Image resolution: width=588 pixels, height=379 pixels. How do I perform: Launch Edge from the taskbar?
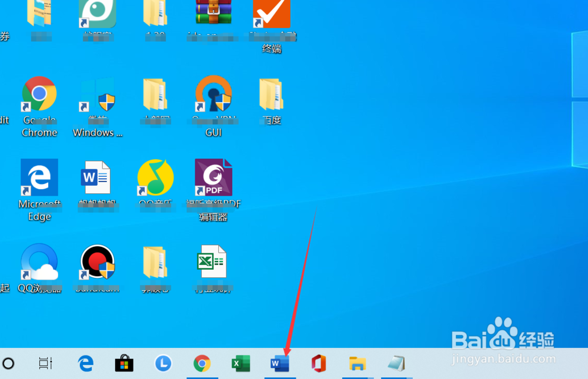(x=85, y=363)
